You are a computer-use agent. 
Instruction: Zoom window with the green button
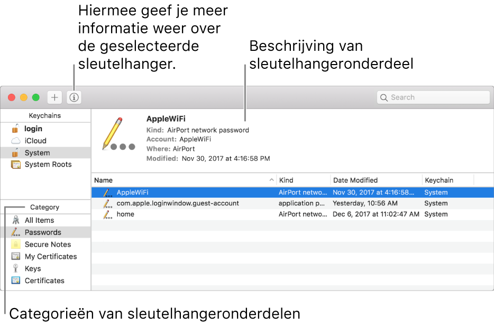36,97
